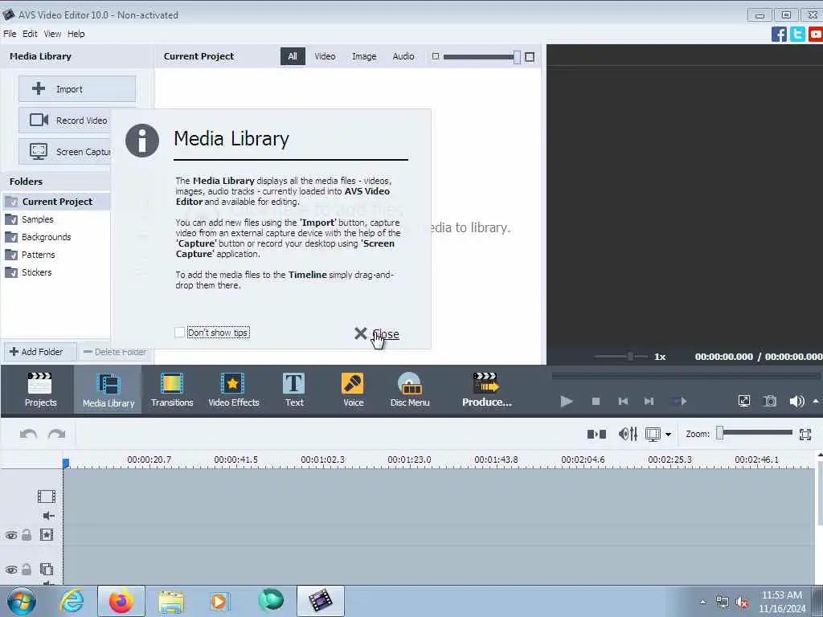Check the Don't show tips checkbox
The height and width of the screenshot is (617, 823).
tap(179, 332)
